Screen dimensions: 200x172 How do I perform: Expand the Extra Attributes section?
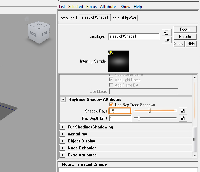[63, 155]
